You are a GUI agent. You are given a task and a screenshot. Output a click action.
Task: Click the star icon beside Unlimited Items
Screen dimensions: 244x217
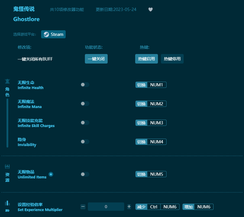[51, 175]
